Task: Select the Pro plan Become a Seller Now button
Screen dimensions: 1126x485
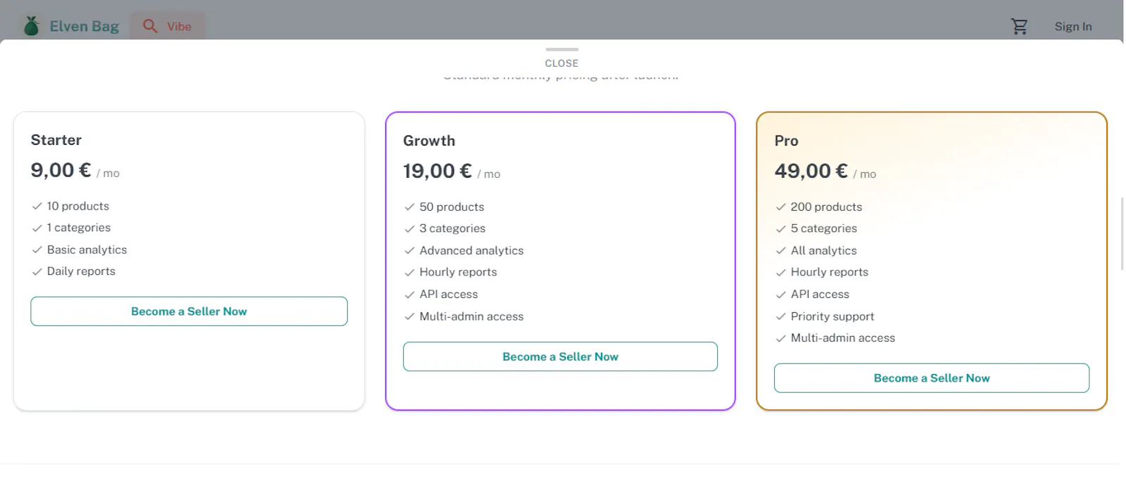Action: click(932, 378)
